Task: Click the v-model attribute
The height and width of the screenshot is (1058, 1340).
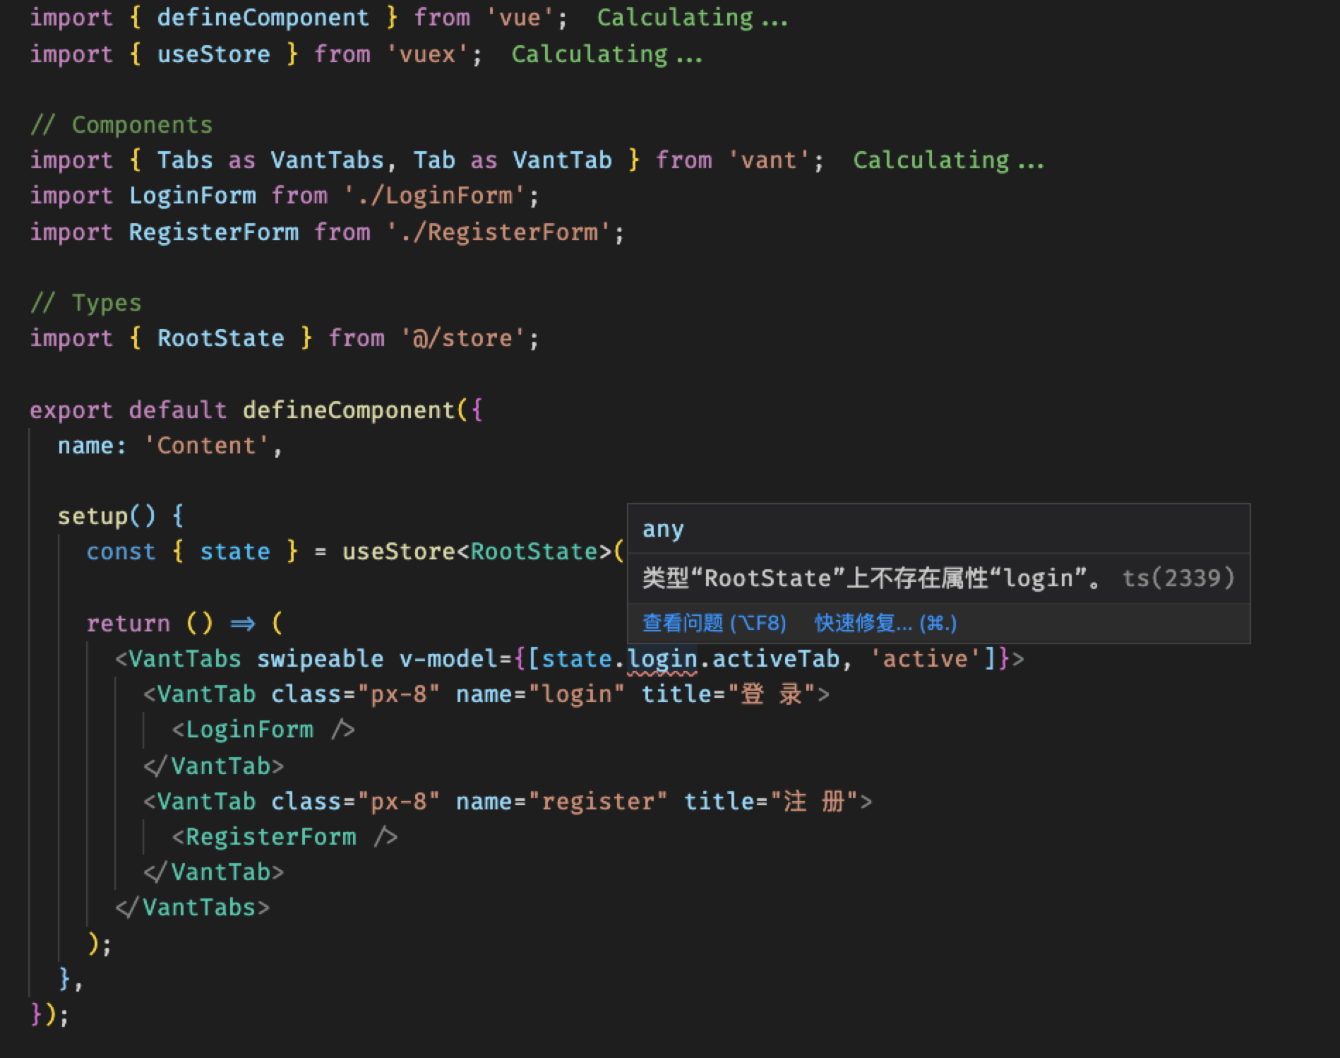Action: point(448,659)
